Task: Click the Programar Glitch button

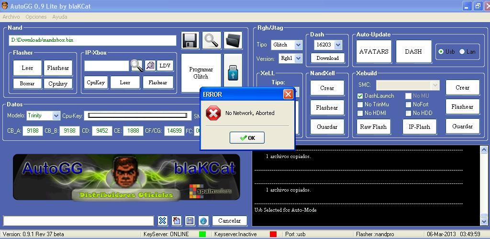Action: pos(201,73)
